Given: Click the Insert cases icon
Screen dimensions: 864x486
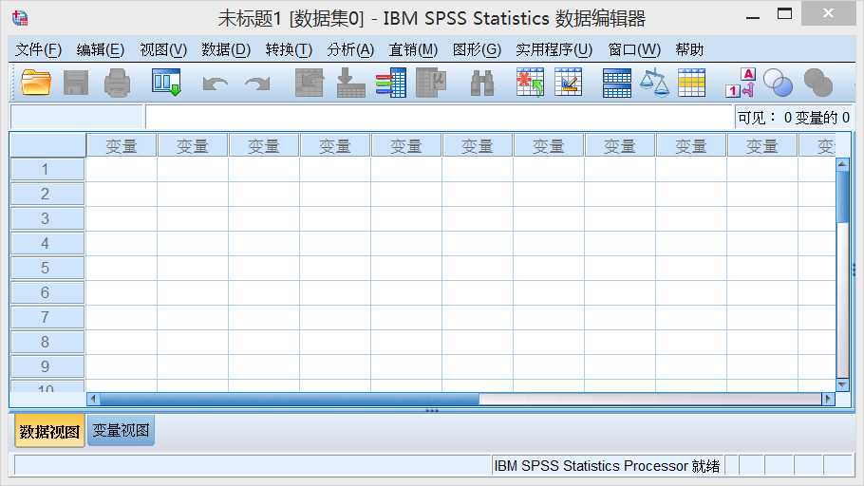Looking at the screenshot, I should [530, 83].
